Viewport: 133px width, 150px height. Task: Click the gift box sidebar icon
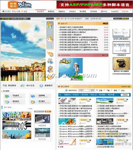click(50, 25)
